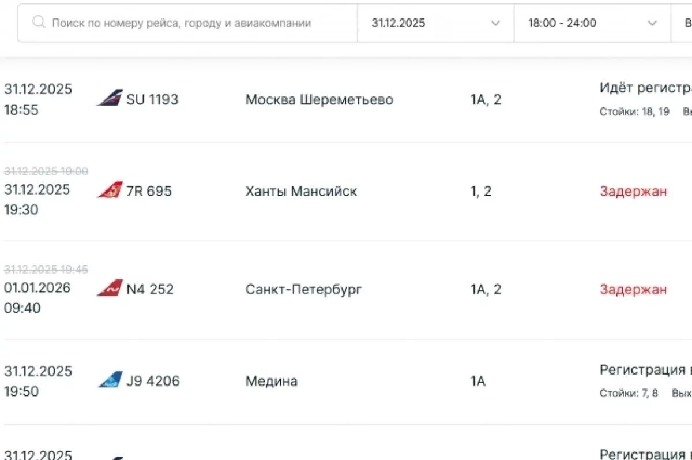Click the time range chevron arrow
Screen dimensions: 692x460
pos(652,23)
